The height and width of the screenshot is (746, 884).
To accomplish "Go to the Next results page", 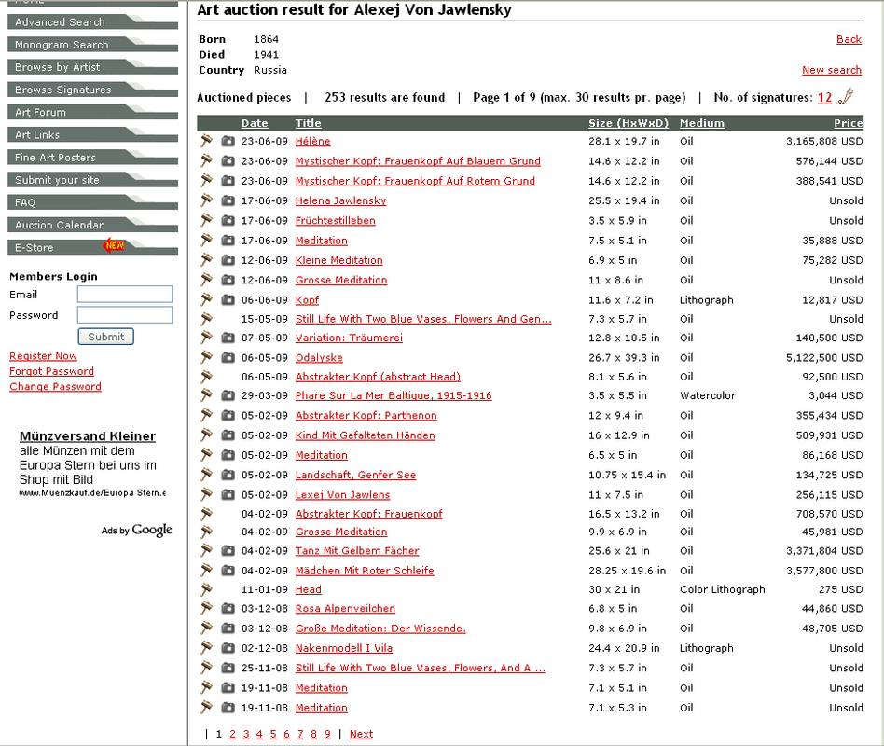I will (x=361, y=735).
